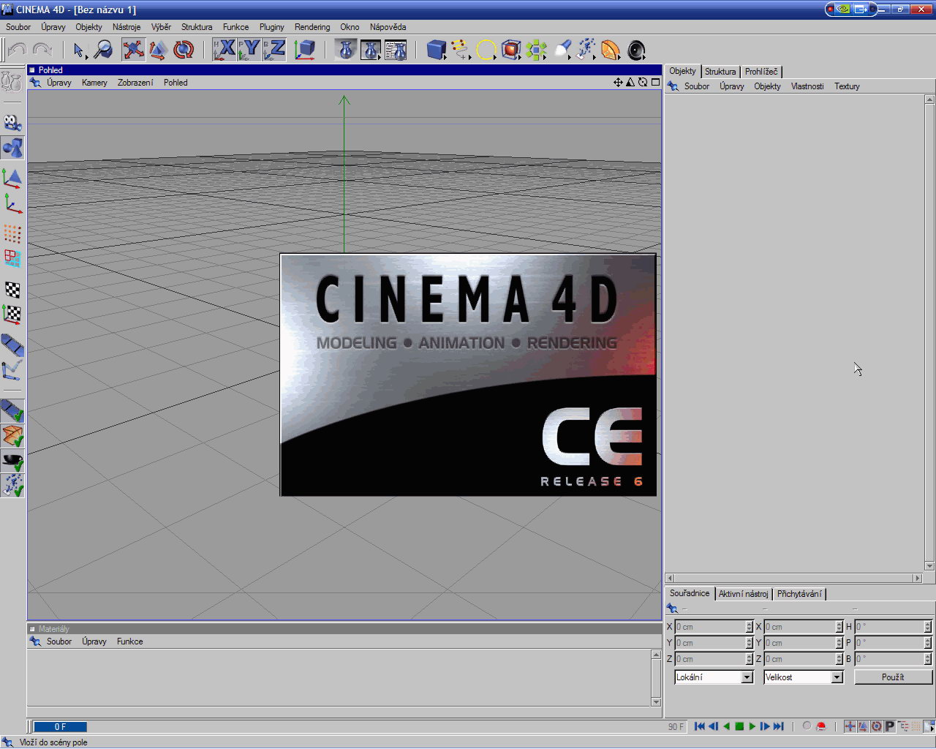The width and height of the screenshot is (936, 749).
Task: Select the texture axis tool
Action: (12, 315)
